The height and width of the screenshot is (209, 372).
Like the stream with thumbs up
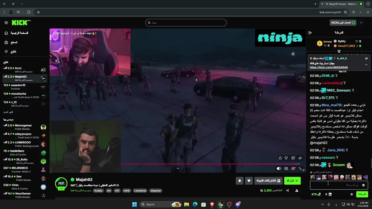[280, 158]
